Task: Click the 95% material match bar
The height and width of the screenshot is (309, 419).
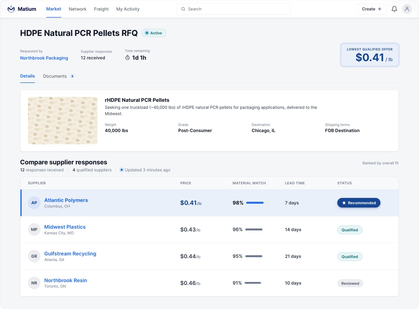Action: pyautogui.click(x=254, y=256)
